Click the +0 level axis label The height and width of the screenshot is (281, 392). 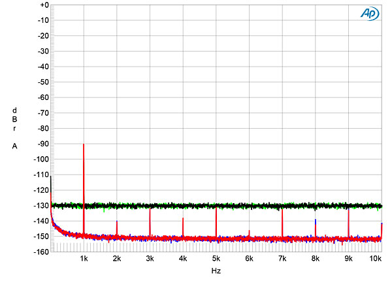click(44, 5)
